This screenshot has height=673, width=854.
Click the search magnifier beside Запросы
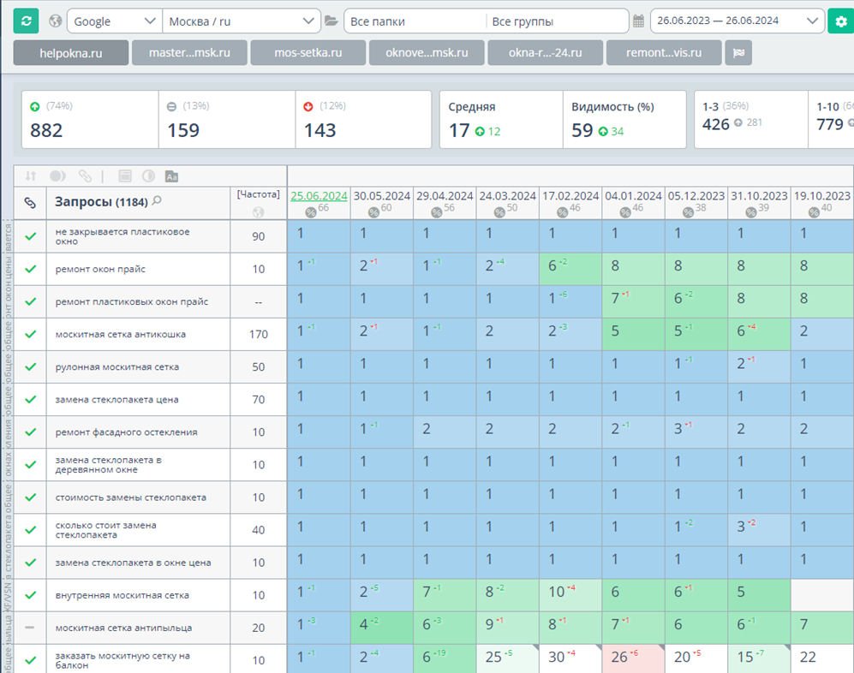click(x=157, y=202)
